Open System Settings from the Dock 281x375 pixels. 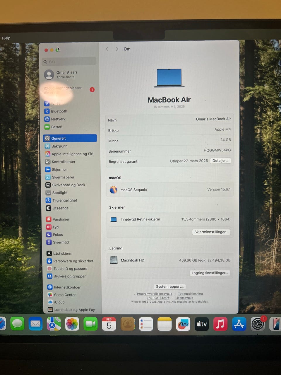pos(258,324)
